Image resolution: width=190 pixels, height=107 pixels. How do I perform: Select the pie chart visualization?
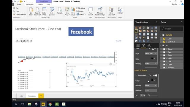[140, 34]
